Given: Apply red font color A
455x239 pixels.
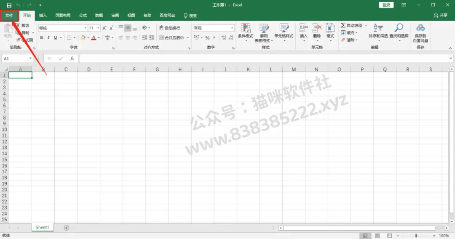Looking at the screenshot, I should [94, 38].
